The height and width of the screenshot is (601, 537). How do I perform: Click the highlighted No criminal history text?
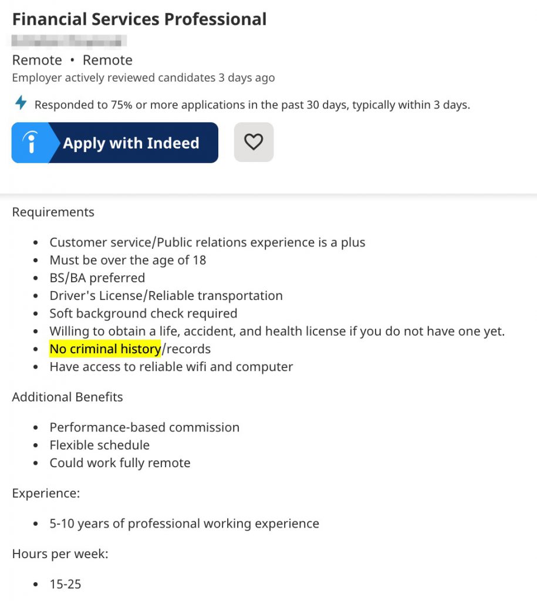pyautogui.click(x=106, y=349)
